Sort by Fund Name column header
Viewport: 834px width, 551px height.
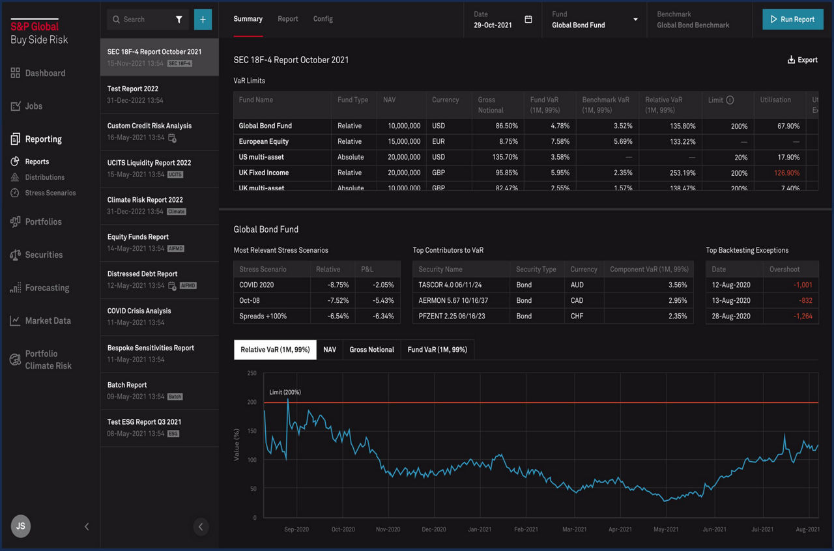[x=256, y=100]
